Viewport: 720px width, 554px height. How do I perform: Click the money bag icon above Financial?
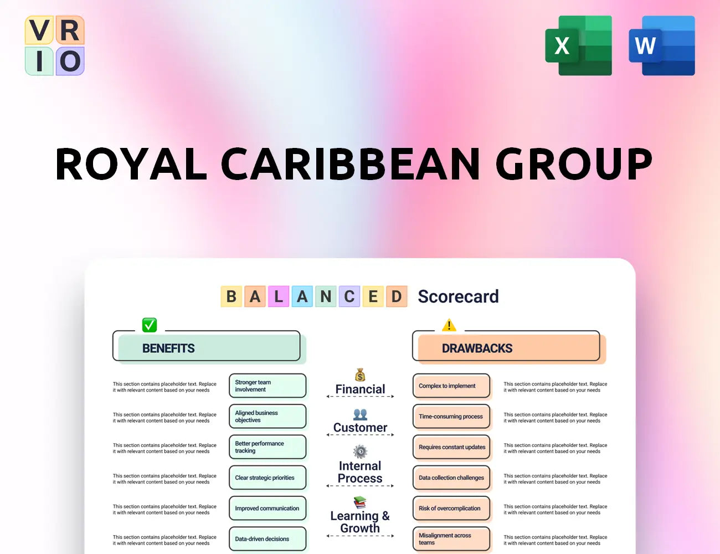pos(360,375)
